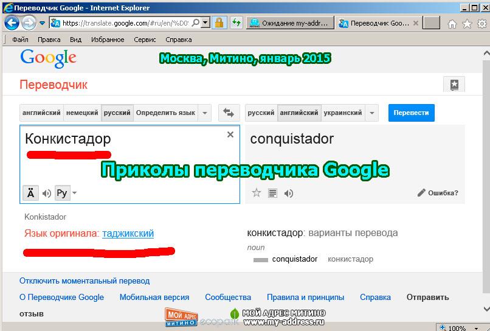Open the Ру input method dropdown
Screen dimensions: 490x331
pyautogui.click(x=74, y=193)
